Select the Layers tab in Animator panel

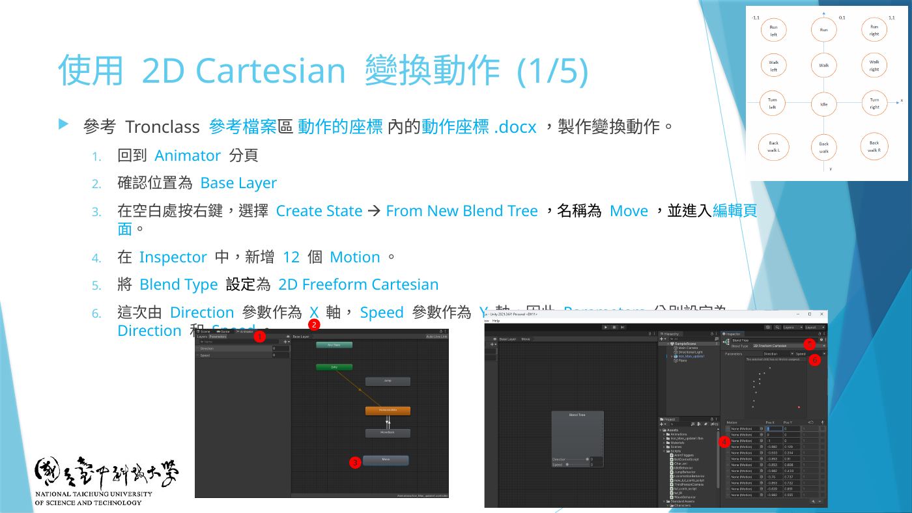pyautogui.click(x=203, y=337)
